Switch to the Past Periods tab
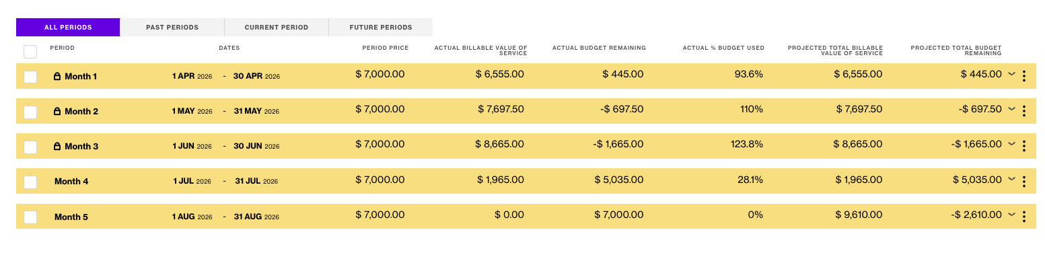The width and height of the screenshot is (1045, 259). [172, 28]
